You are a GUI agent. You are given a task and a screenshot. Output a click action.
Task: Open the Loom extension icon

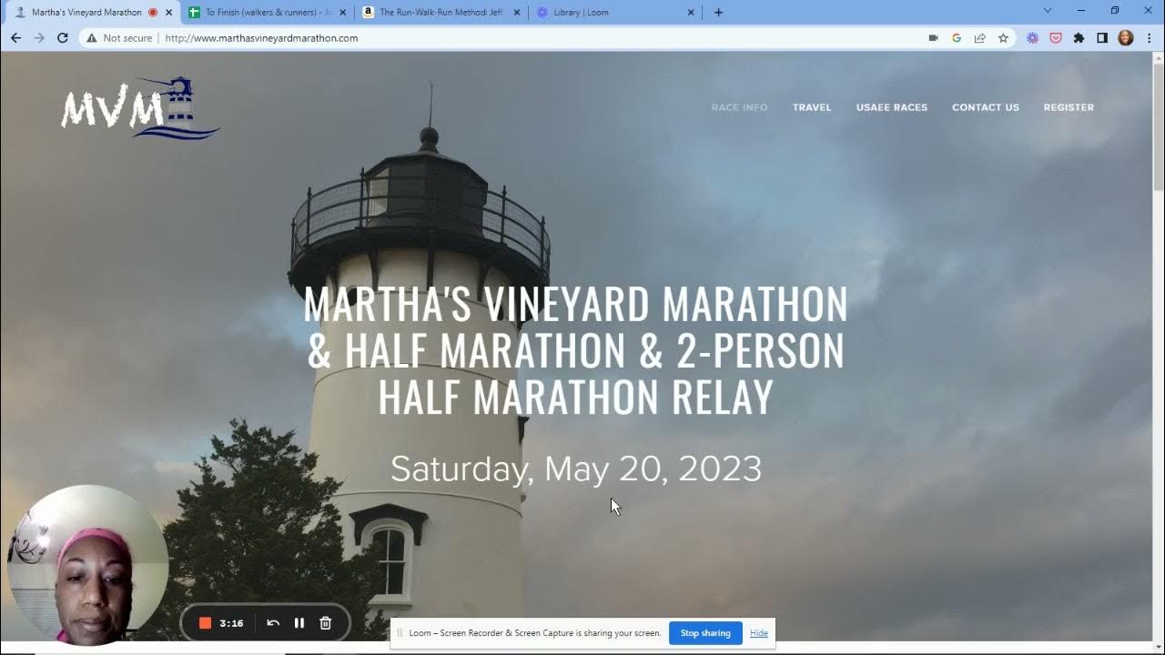click(x=1032, y=38)
